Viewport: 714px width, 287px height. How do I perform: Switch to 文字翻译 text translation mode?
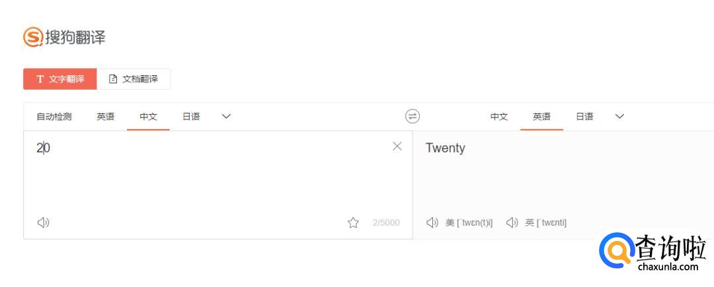point(60,79)
